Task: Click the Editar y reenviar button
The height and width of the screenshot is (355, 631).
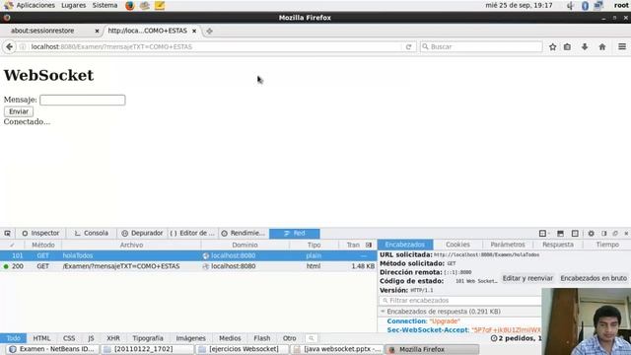Action: click(x=527, y=278)
